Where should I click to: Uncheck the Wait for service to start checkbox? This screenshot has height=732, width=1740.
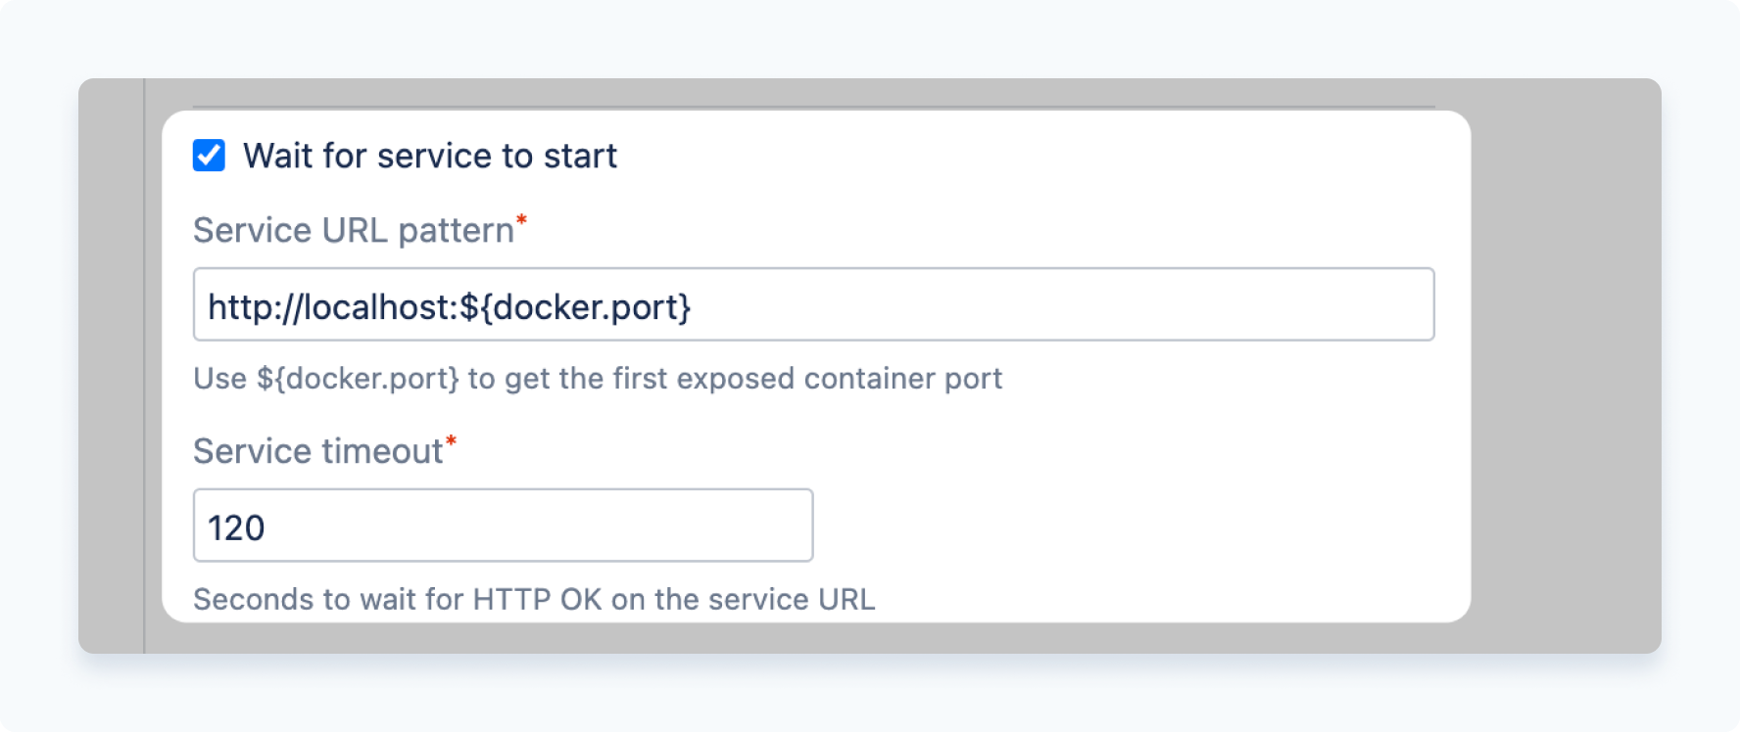click(x=207, y=155)
